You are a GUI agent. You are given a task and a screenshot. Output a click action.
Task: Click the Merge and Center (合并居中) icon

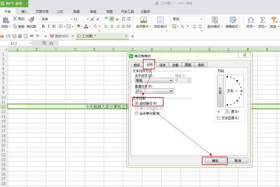coord(143,20)
